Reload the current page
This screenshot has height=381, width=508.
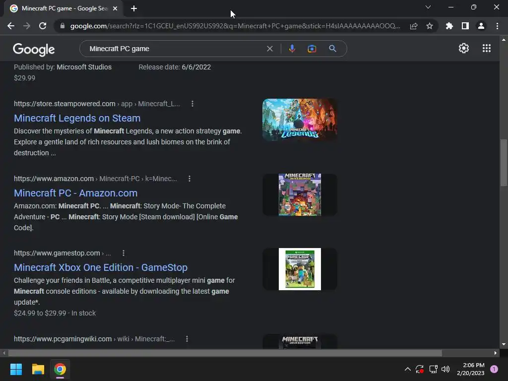pyautogui.click(x=43, y=26)
